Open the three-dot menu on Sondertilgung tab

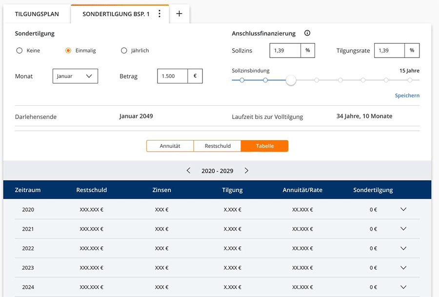160,14
